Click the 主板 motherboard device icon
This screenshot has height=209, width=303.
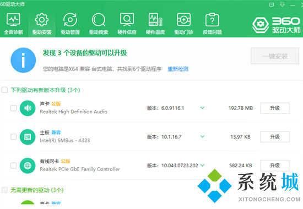[28, 137]
